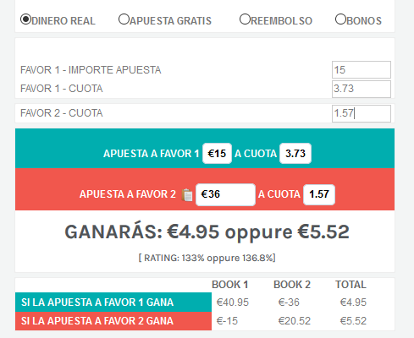Click the 3.73 odds box in teal bar
The width and height of the screenshot is (414, 338).
point(295,153)
